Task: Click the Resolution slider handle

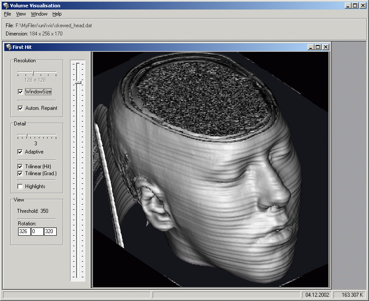Action: [x=33, y=72]
